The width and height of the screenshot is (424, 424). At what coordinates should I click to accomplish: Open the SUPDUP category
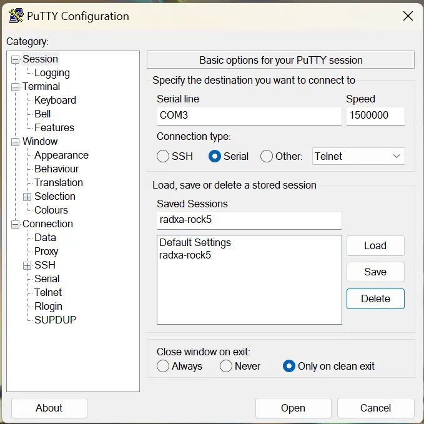pyautogui.click(x=55, y=320)
